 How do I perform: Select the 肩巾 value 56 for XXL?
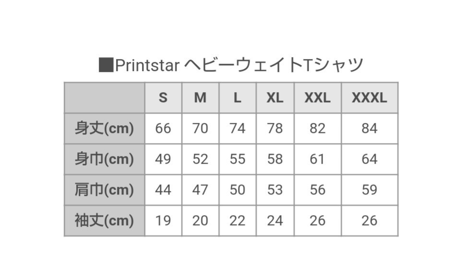(317, 190)
